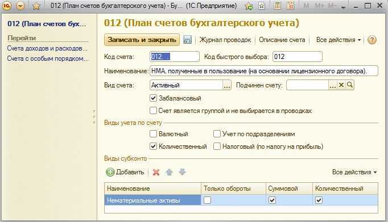The image size is (388, 222).
Task: Click the 'Наименование' text field
Action: click(264, 71)
